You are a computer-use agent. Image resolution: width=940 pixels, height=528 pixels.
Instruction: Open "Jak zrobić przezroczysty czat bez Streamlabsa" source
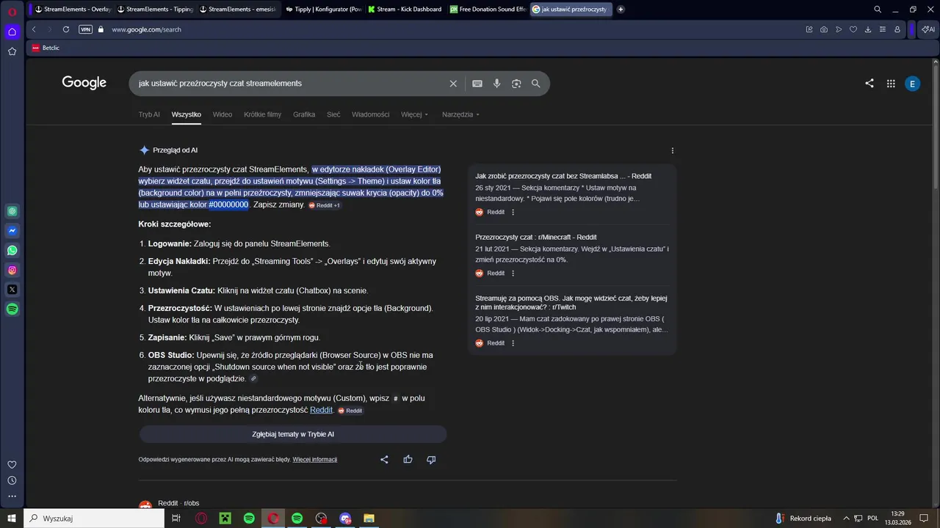tap(563, 176)
